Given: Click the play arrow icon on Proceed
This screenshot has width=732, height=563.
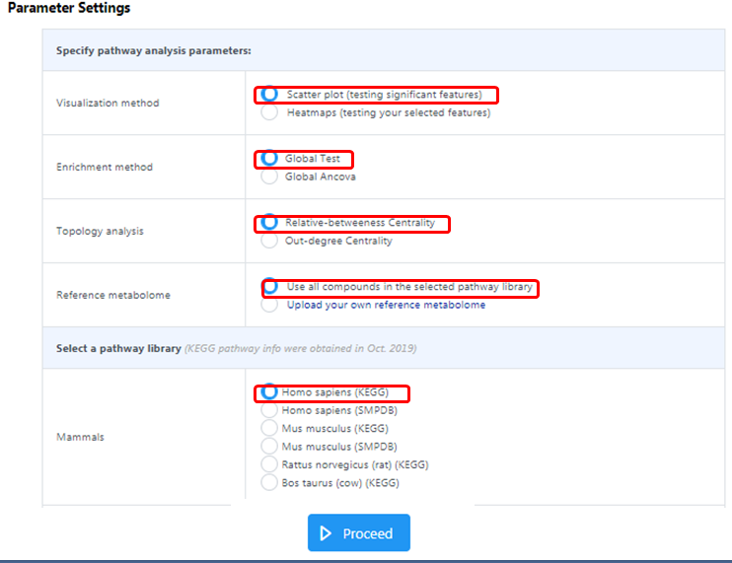Looking at the screenshot, I should [328, 533].
